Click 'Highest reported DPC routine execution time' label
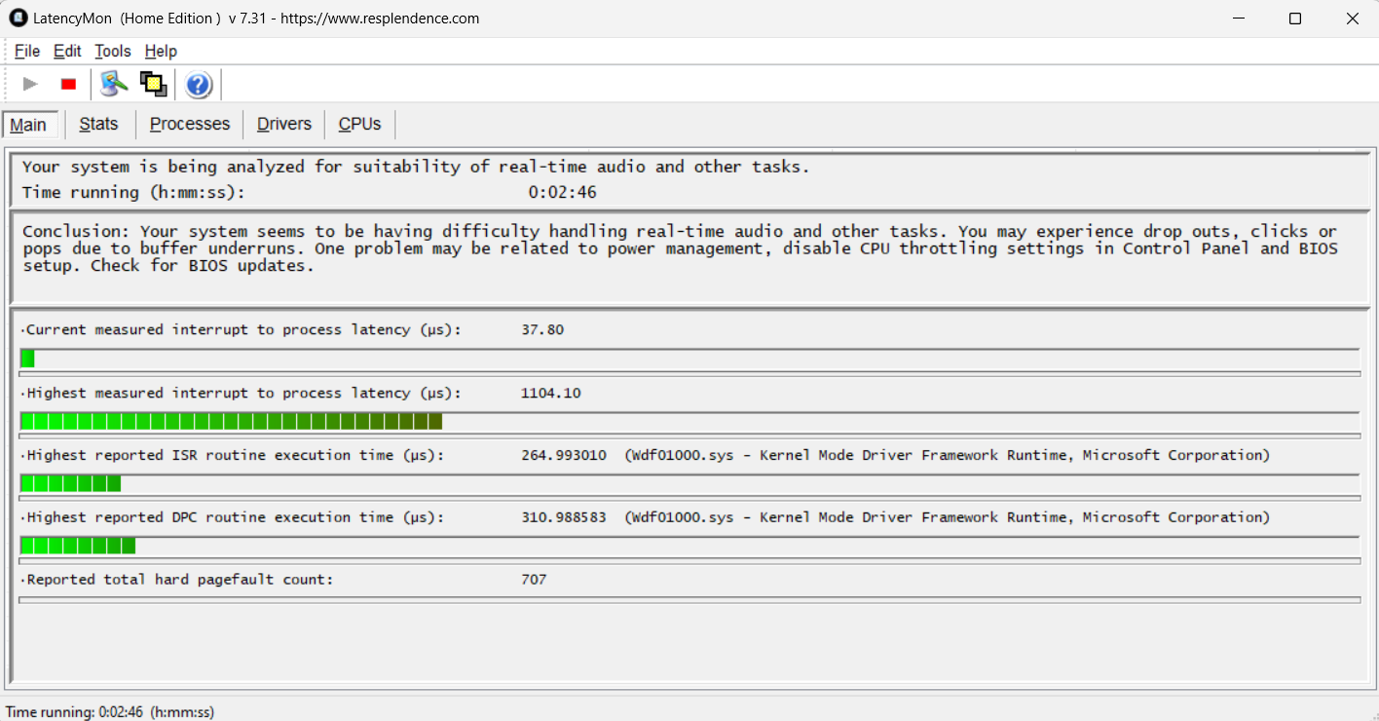This screenshot has width=1379, height=721. pyautogui.click(x=235, y=517)
